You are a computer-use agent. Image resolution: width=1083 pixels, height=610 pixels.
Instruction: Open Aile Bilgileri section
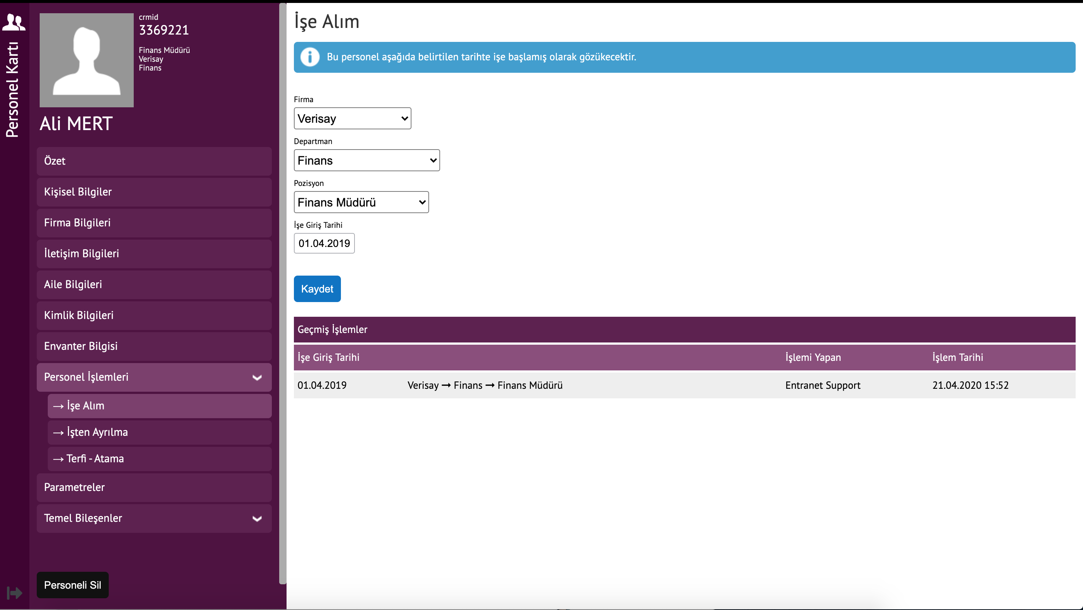154,285
